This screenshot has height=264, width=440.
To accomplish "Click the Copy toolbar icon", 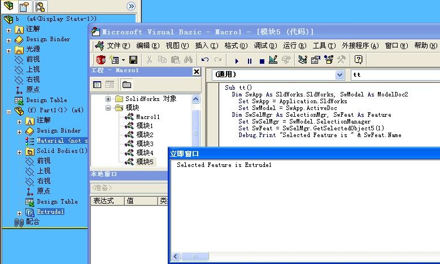I will [x=162, y=60].
